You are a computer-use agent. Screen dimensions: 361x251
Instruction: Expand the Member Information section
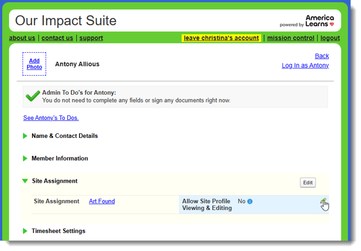pyautogui.click(x=59, y=159)
